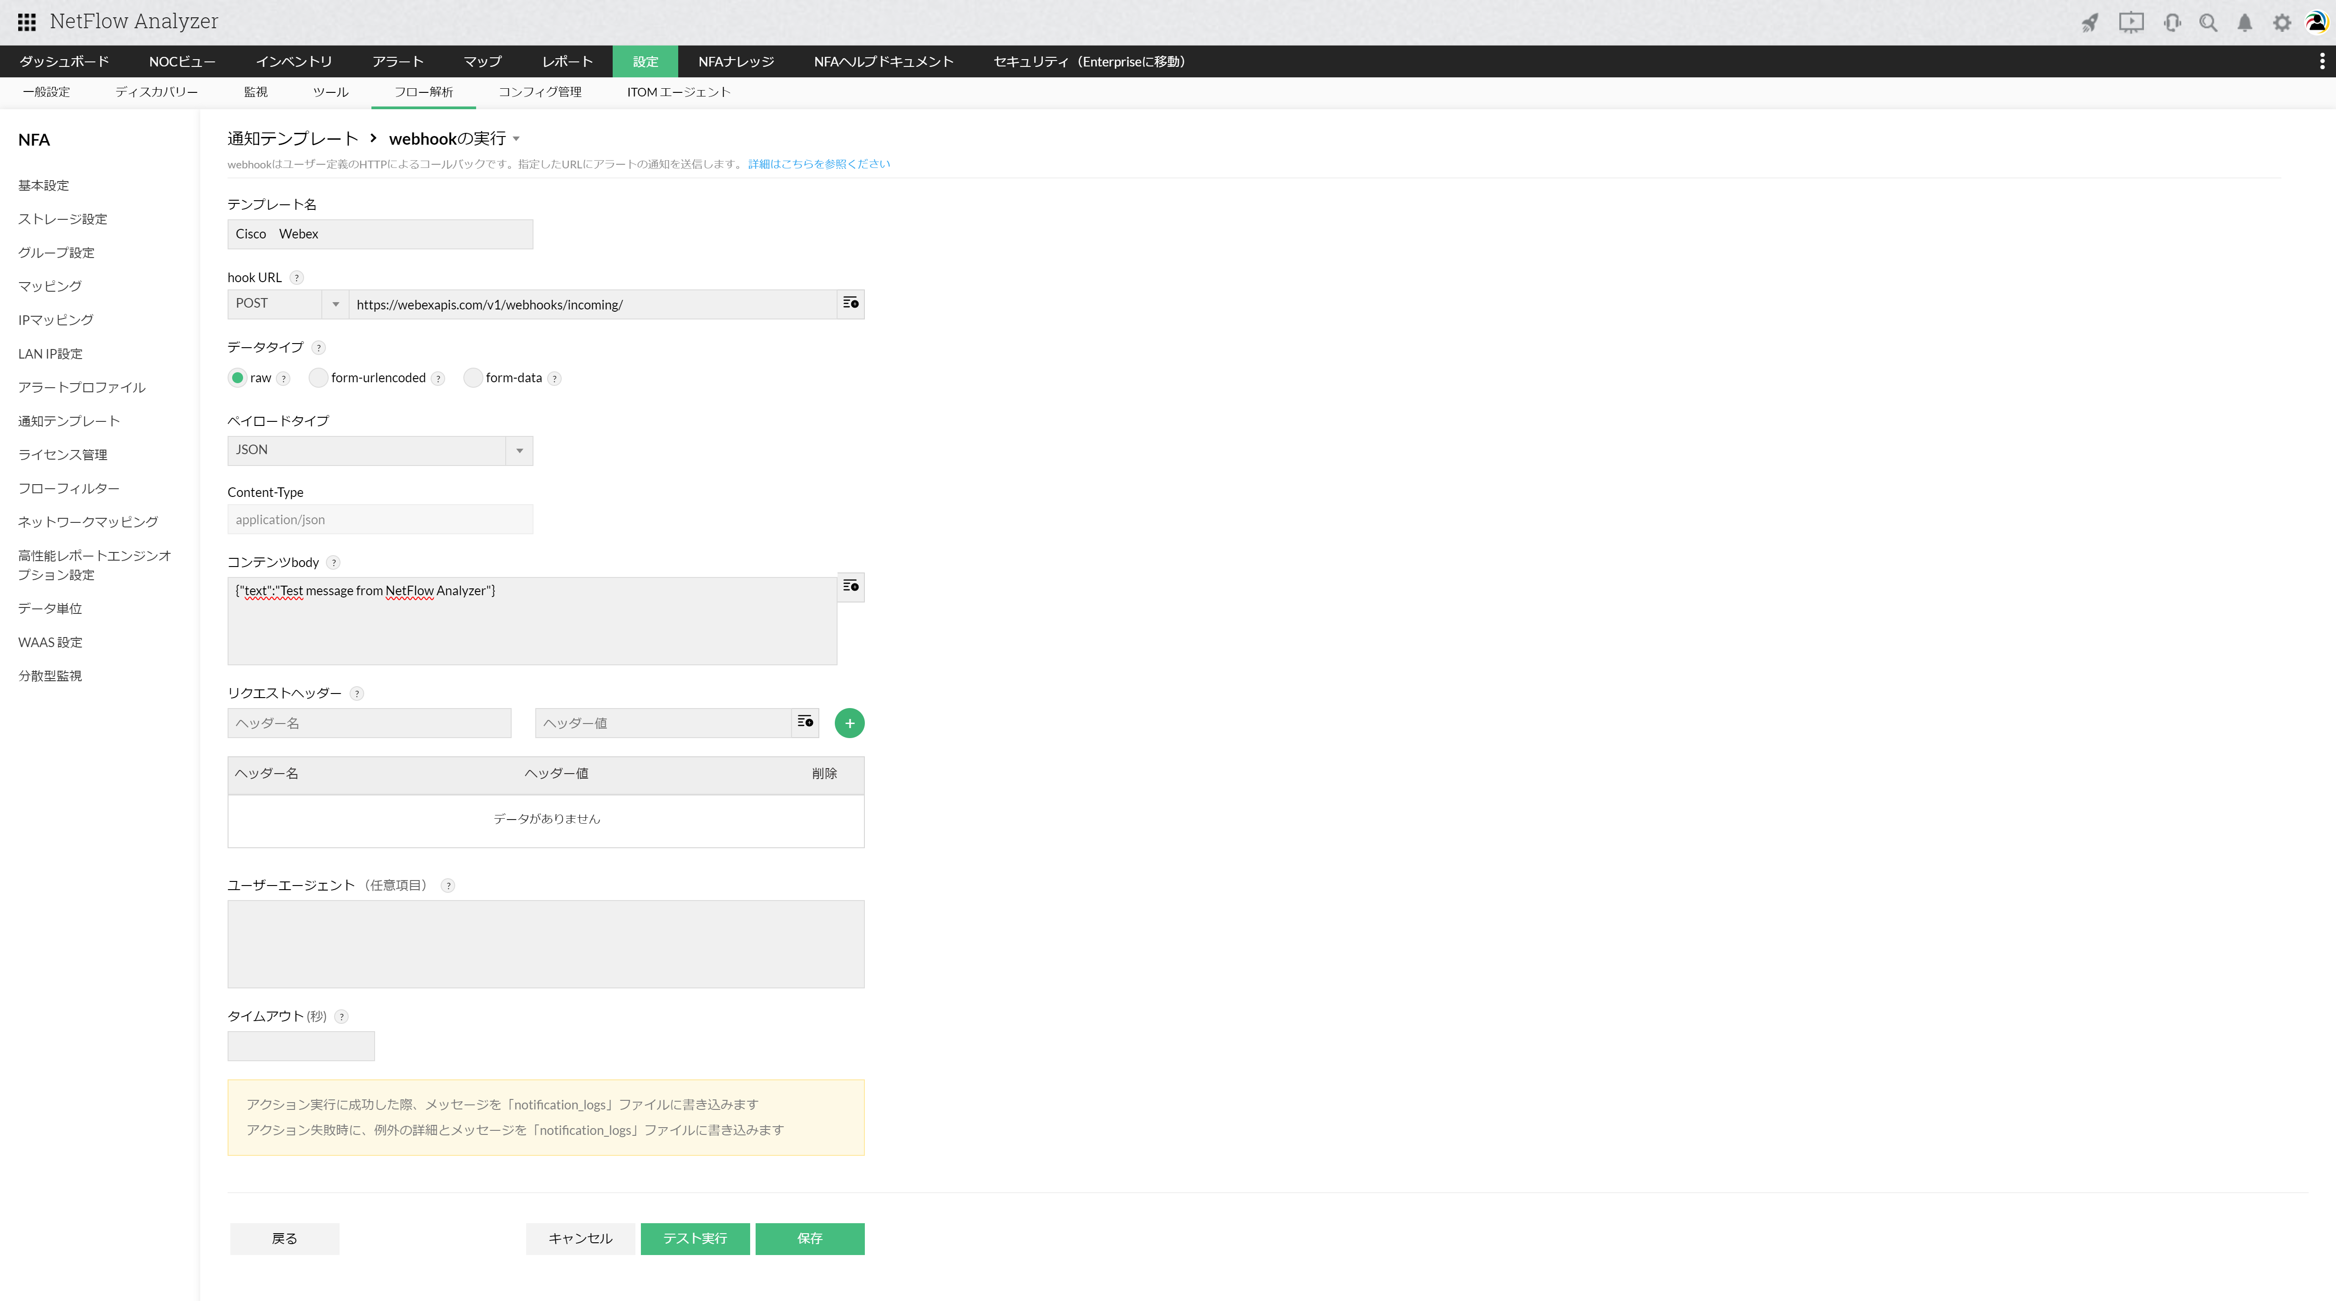The height and width of the screenshot is (1301, 2336).
Task: Open the presentation screen icon
Action: (x=2130, y=23)
